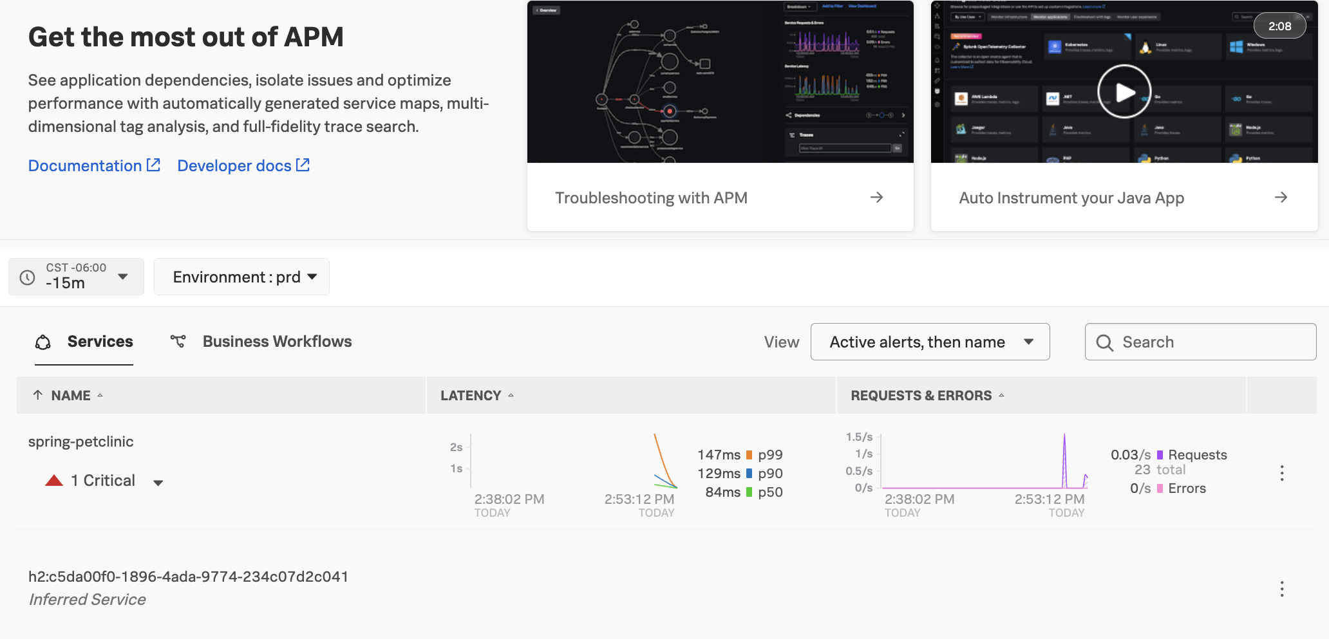Click the orange p99 legend swatch
Viewport: 1329px width, 639px height.
[x=749, y=455]
